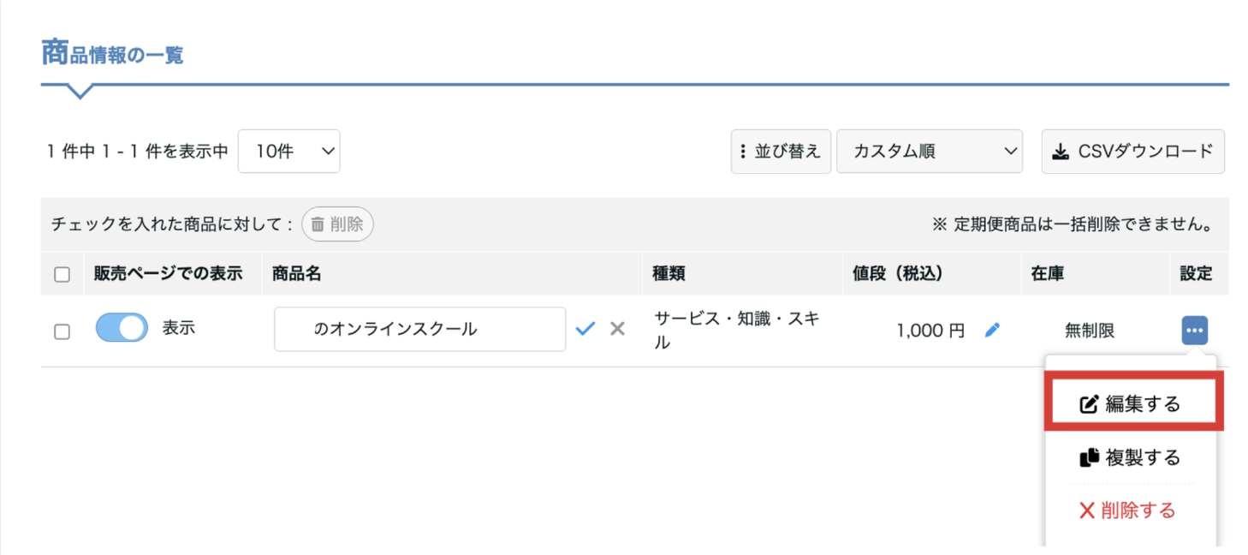
Task: Click the 販売ページでの表示 column header
Action: [169, 273]
